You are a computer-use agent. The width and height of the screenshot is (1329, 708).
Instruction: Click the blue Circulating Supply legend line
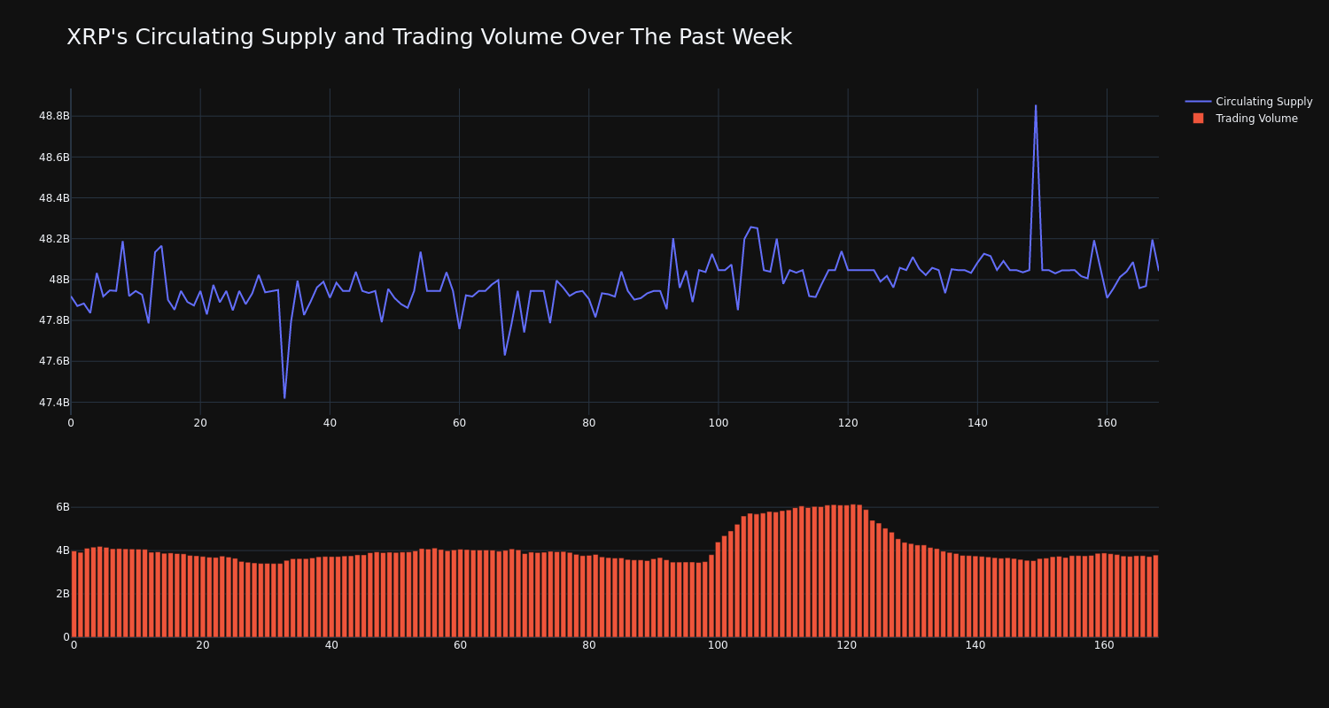pos(1198,102)
